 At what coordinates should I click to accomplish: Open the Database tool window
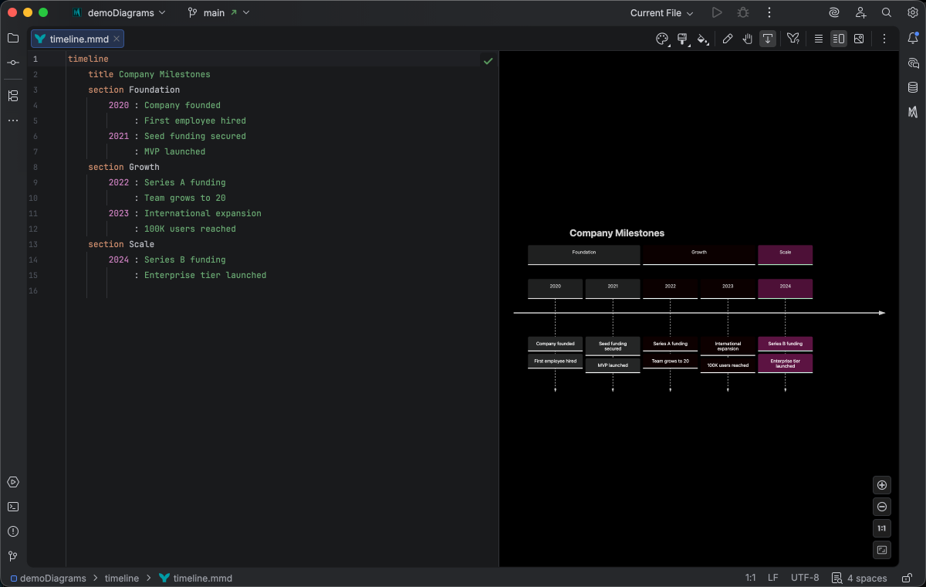913,87
